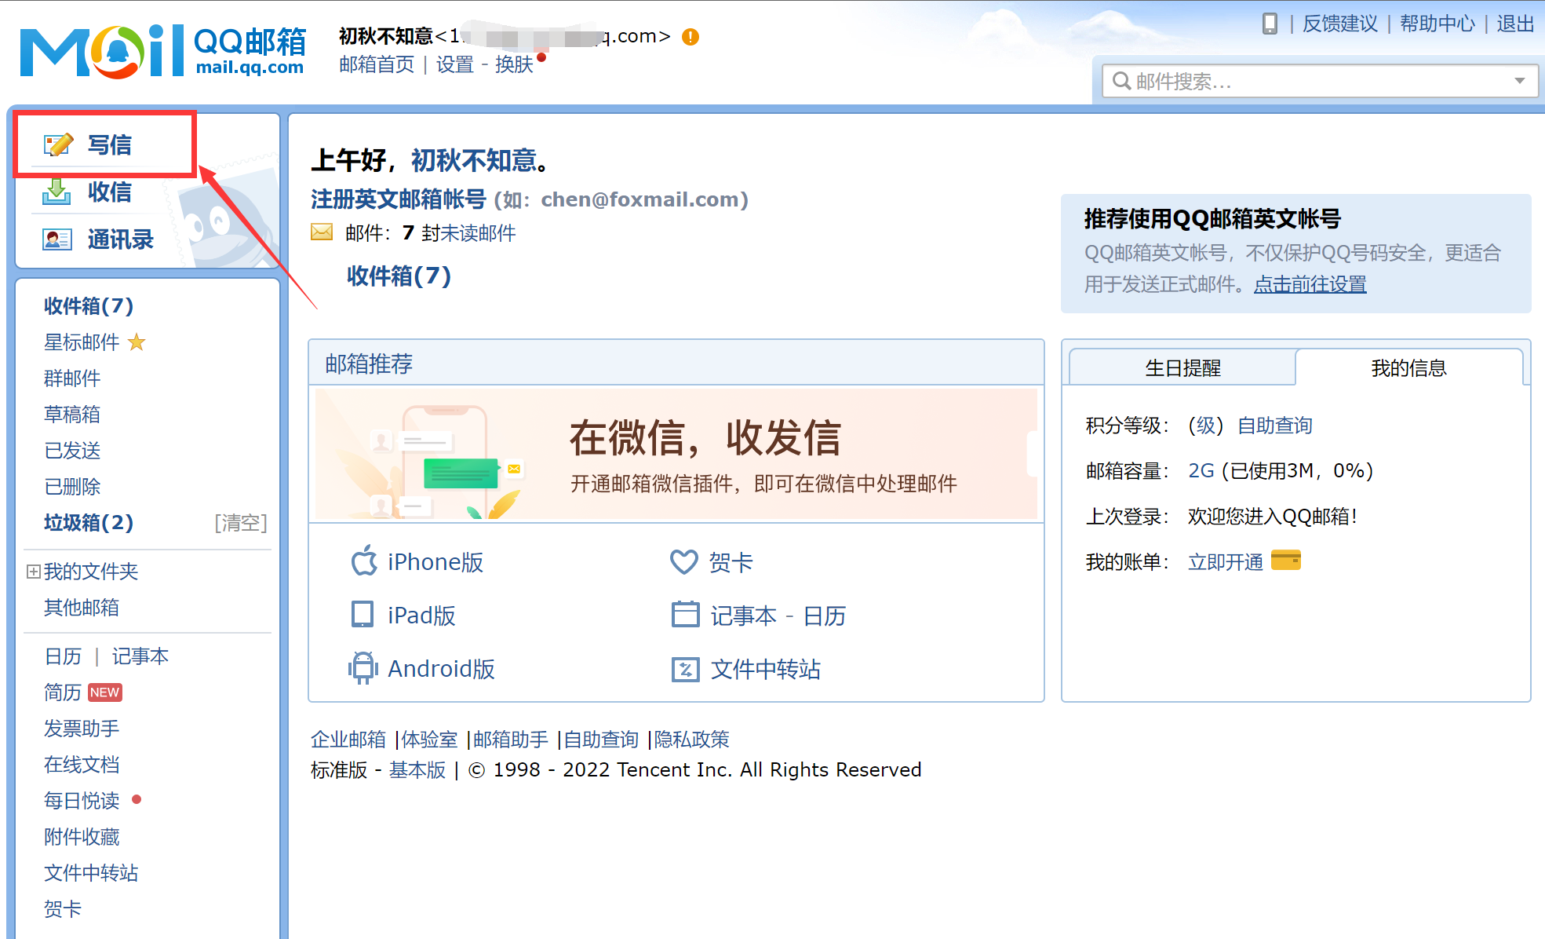Click the 在微信，收发信 banner
The height and width of the screenshot is (939, 1545).
(x=676, y=454)
